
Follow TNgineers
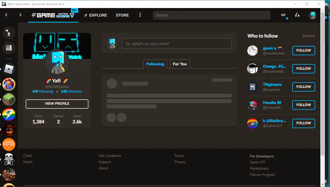click(x=304, y=87)
